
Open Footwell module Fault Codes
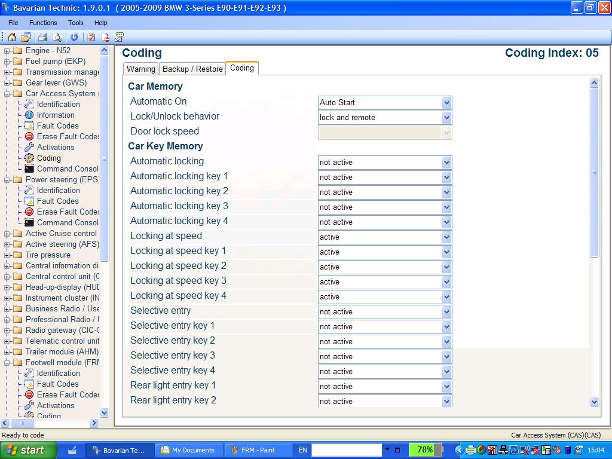[58, 384]
